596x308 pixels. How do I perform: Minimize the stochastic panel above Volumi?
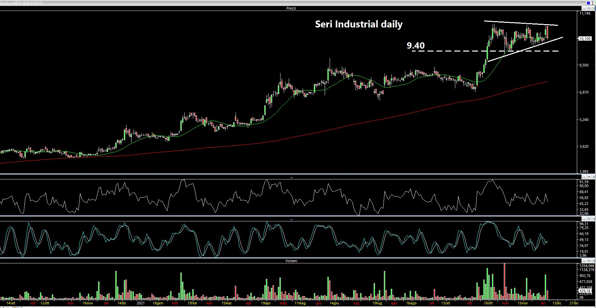coord(584,219)
